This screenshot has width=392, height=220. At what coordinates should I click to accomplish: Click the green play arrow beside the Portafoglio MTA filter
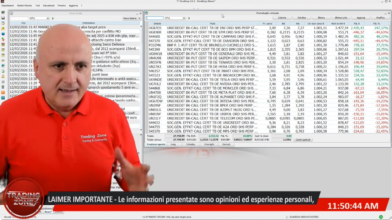[x=189, y=18]
